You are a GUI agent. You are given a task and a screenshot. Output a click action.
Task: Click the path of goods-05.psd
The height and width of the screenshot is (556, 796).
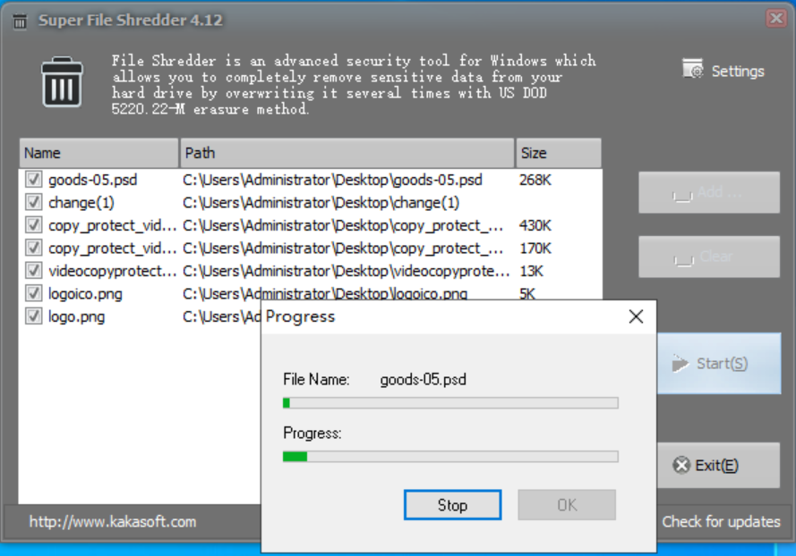(332, 180)
